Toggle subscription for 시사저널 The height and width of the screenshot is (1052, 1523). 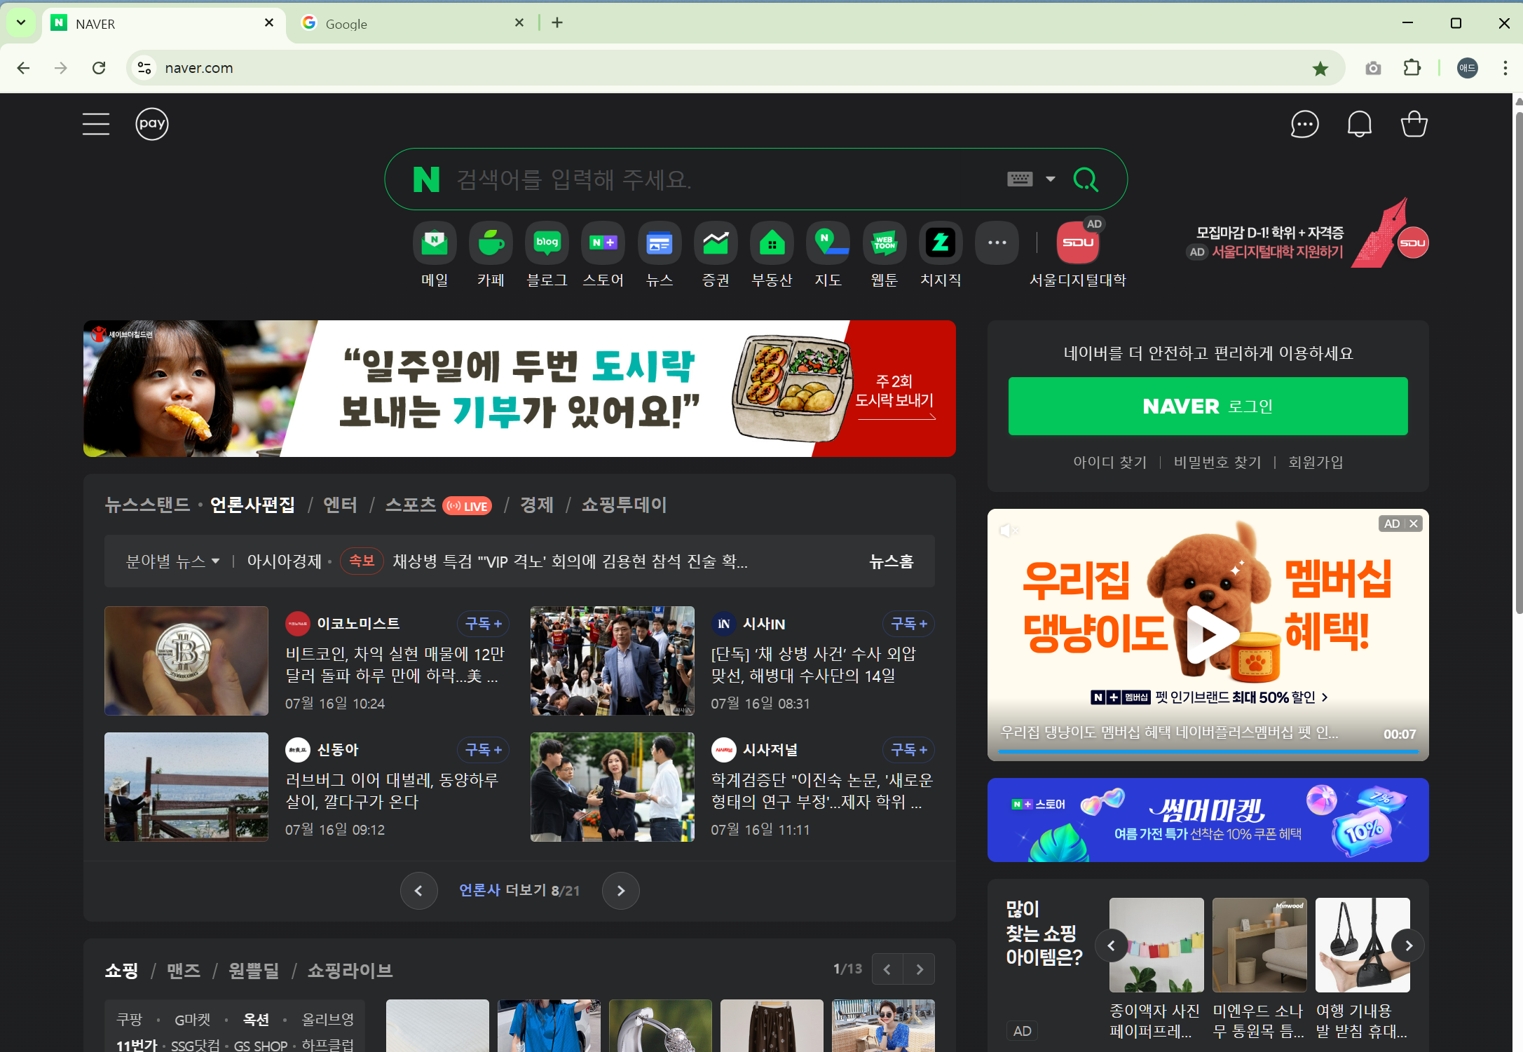tap(908, 750)
